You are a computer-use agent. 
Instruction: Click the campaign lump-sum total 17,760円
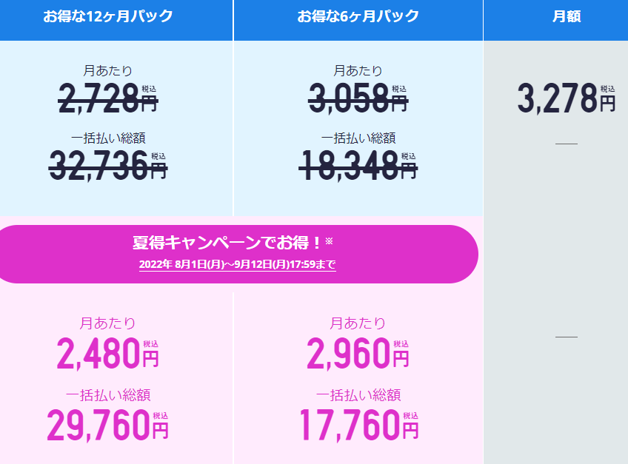(x=359, y=425)
